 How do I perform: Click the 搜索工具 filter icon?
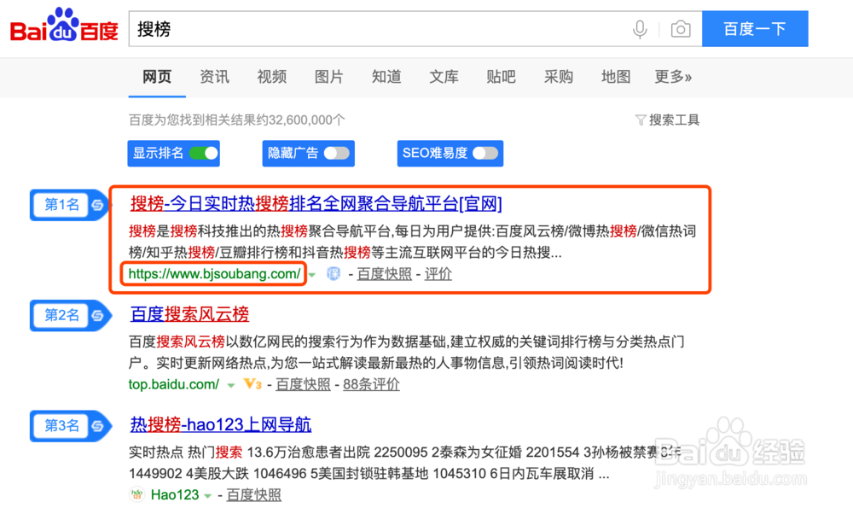click(641, 120)
